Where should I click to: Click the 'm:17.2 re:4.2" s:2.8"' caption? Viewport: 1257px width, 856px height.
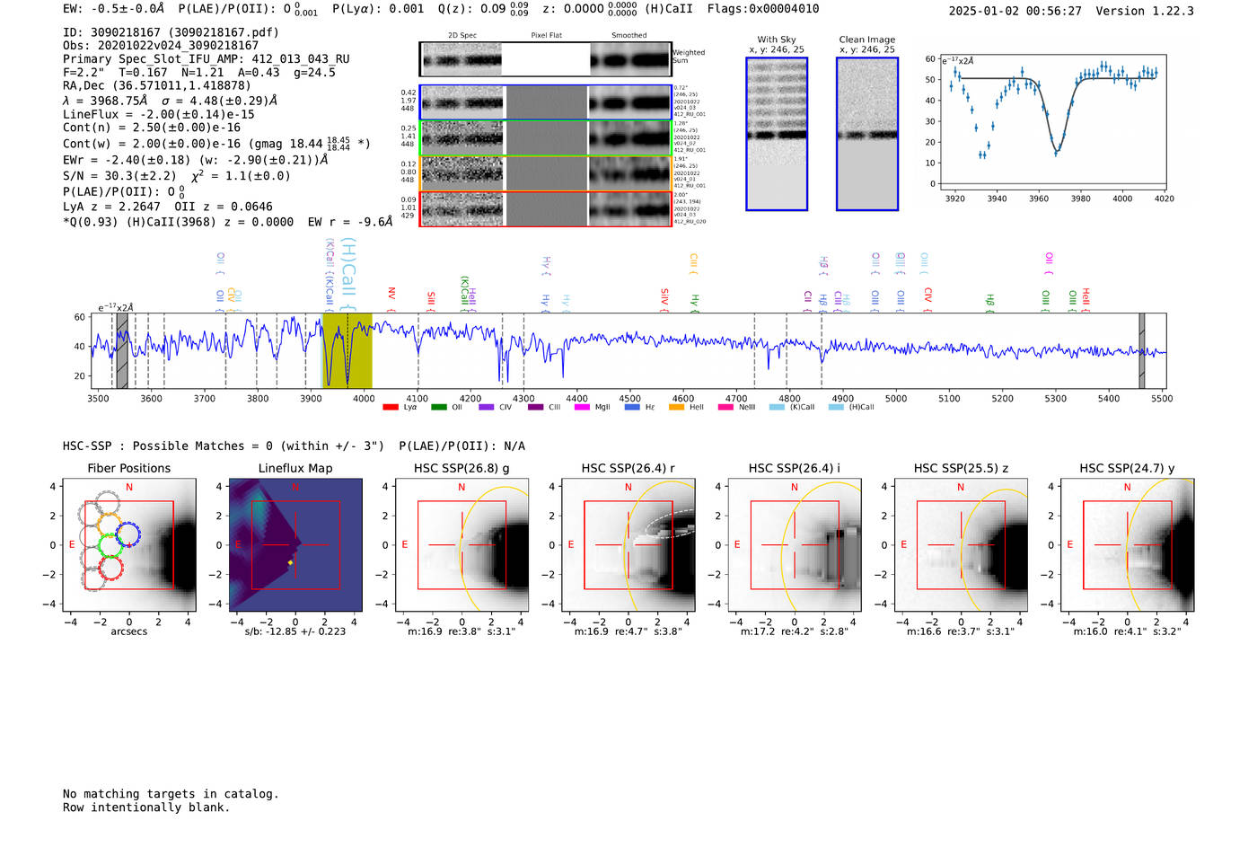coord(795,631)
